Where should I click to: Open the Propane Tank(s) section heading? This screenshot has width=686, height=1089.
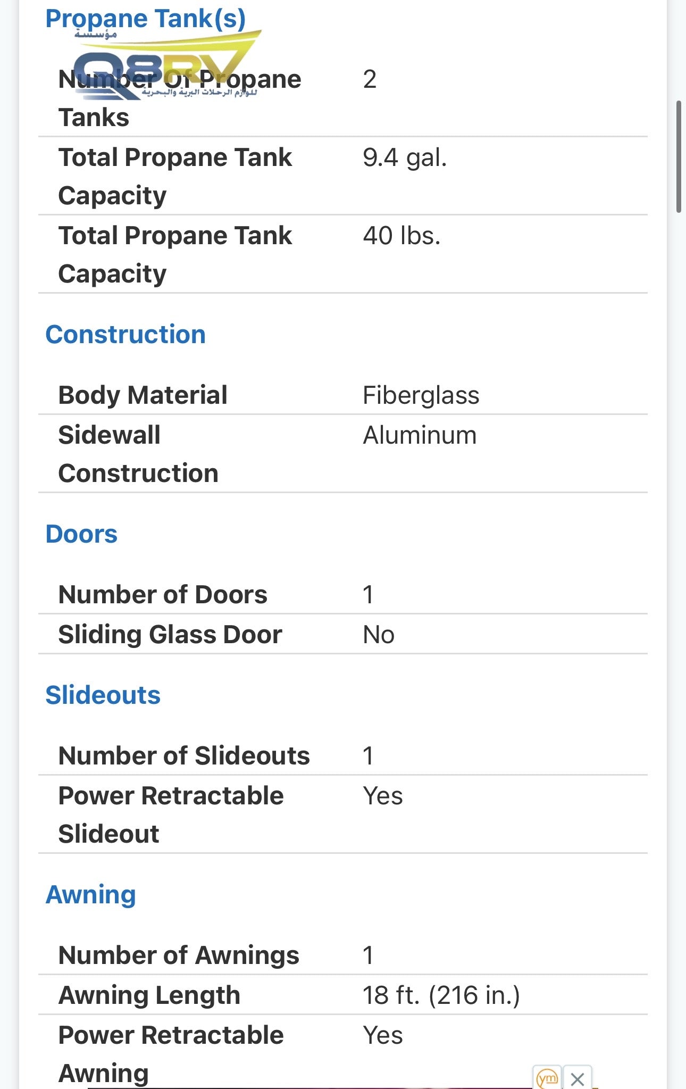tap(145, 19)
